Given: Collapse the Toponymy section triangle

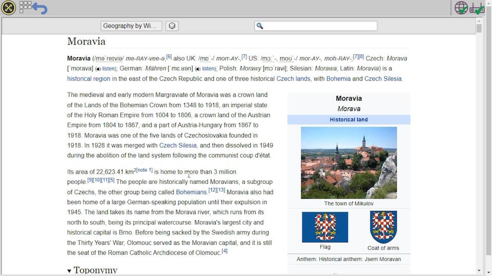Looking at the screenshot, I should (69, 271).
